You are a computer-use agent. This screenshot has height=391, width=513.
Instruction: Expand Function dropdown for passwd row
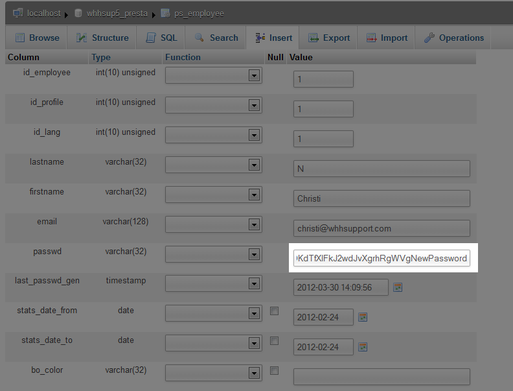click(x=254, y=255)
